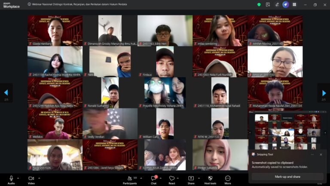Select Jorel Ferys Silalahi video tile
330x186 pixels.
[x=110, y=155]
